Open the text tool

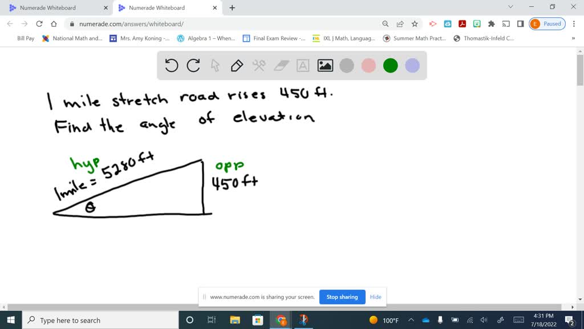coord(302,65)
